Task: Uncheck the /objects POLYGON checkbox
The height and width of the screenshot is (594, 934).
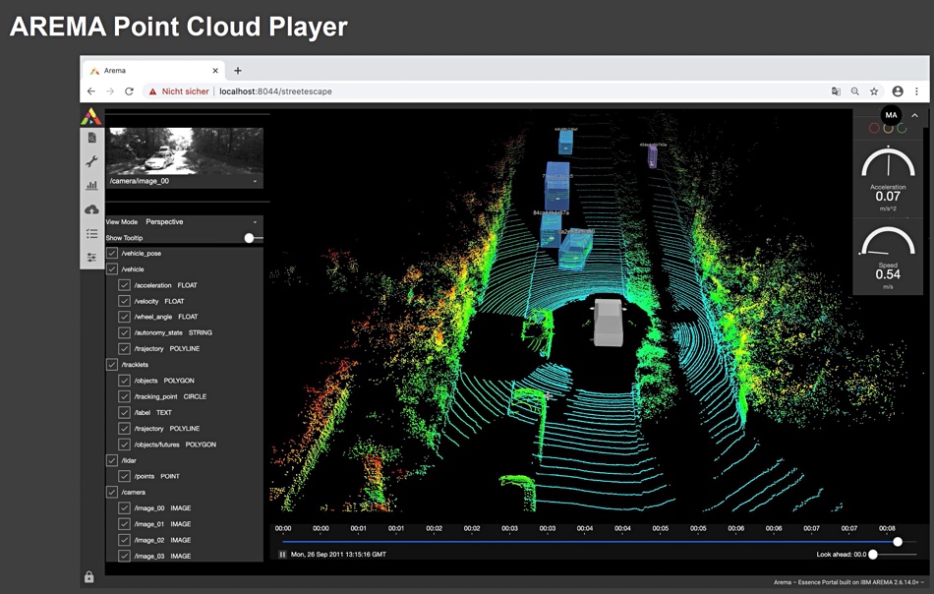Action: (x=124, y=381)
